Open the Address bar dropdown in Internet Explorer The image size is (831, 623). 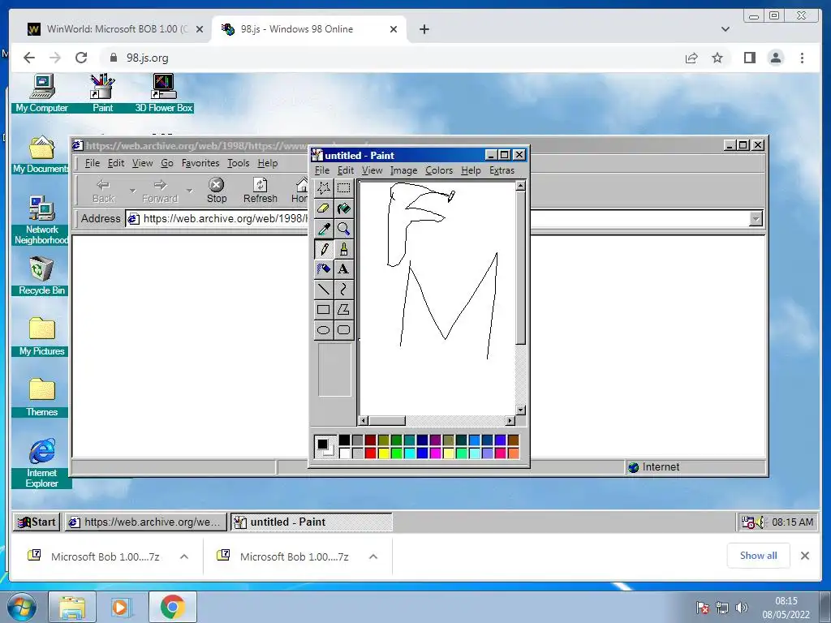pyautogui.click(x=756, y=218)
